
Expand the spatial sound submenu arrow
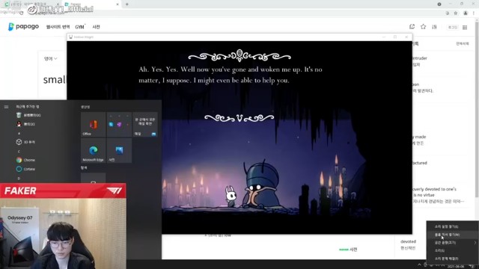pos(475,243)
